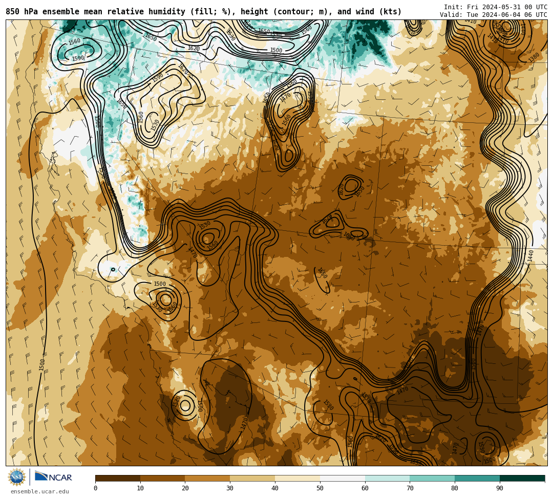This screenshot has height=498, width=553.
Task: Click the colorbar tick label '50'
Action: pyautogui.click(x=320, y=488)
